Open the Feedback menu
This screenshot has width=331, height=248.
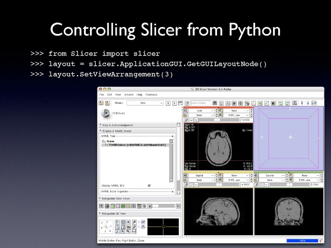(151, 95)
